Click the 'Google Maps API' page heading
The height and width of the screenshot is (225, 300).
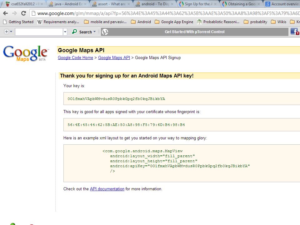tap(81, 50)
